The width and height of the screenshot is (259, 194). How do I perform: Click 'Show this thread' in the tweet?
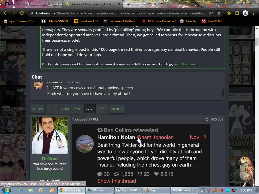pyautogui.click(x=117, y=181)
